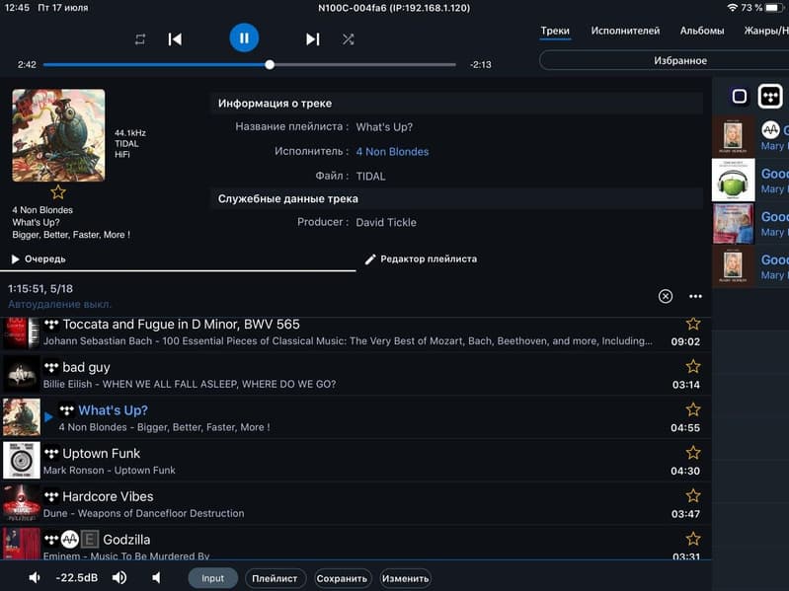The image size is (789, 591).
Task: Select track Hardcore Vibes
Action: click(355, 504)
